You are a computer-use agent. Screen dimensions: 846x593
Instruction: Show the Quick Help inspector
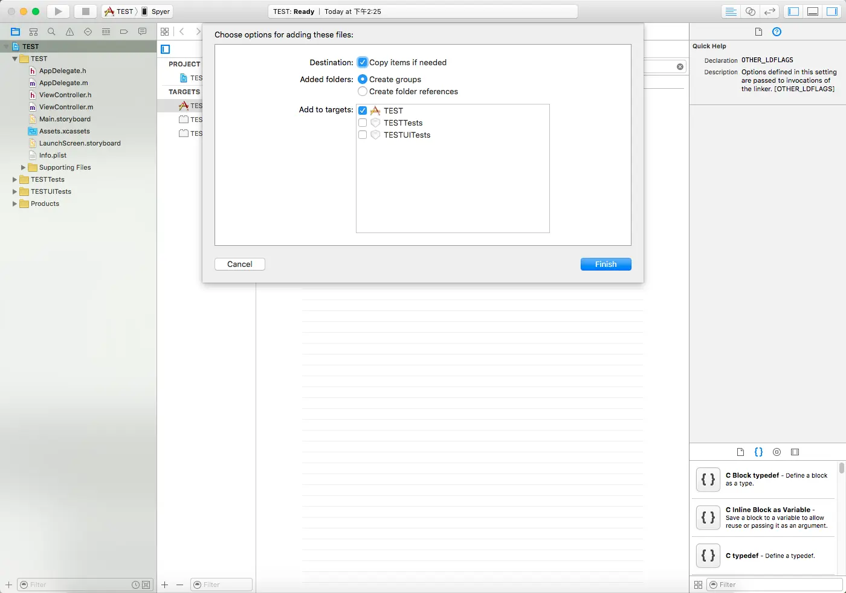tap(777, 31)
